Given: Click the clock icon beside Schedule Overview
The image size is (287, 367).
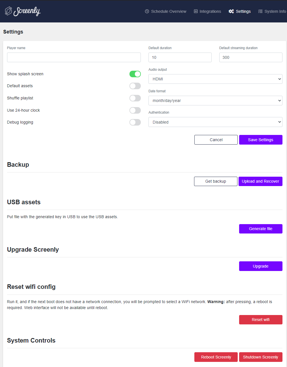Looking at the screenshot, I should pos(146,11).
